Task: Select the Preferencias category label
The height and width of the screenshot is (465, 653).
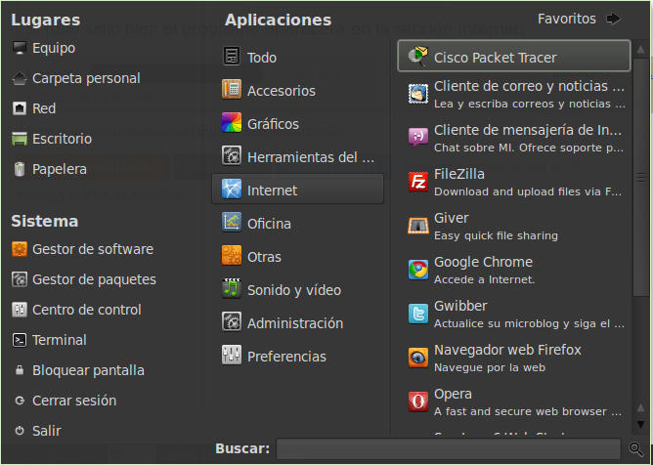Action: [x=286, y=357]
